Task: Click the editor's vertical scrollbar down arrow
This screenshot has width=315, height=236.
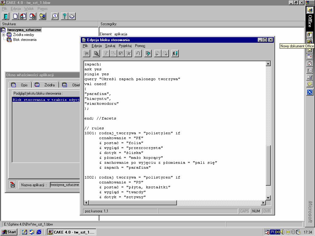Action: click(x=268, y=198)
